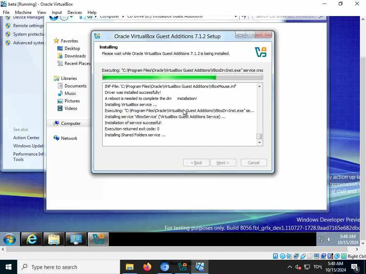Click the USB devices status icon
The image size is (366, 274).
pos(303,256)
